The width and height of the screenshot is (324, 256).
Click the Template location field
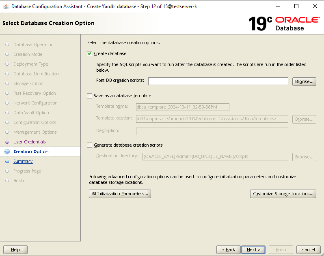click(212, 119)
